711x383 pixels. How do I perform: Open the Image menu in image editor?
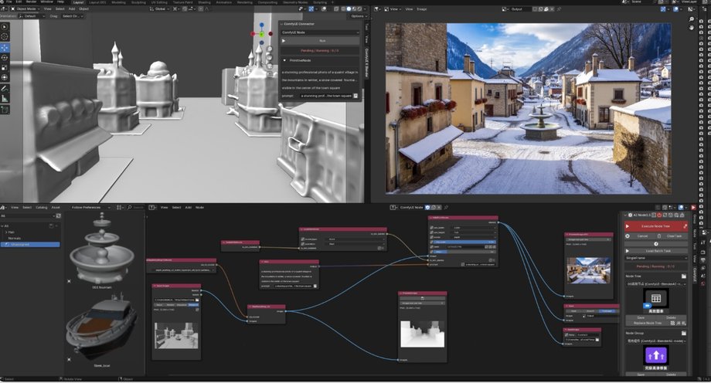(x=422, y=9)
